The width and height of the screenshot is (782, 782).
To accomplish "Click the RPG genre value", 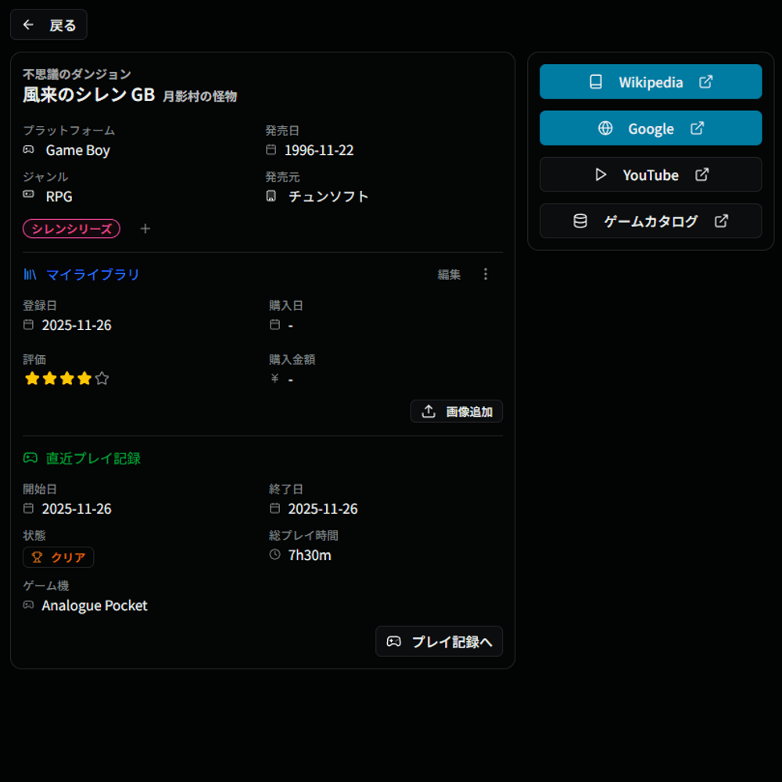I will click(x=59, y=196).
